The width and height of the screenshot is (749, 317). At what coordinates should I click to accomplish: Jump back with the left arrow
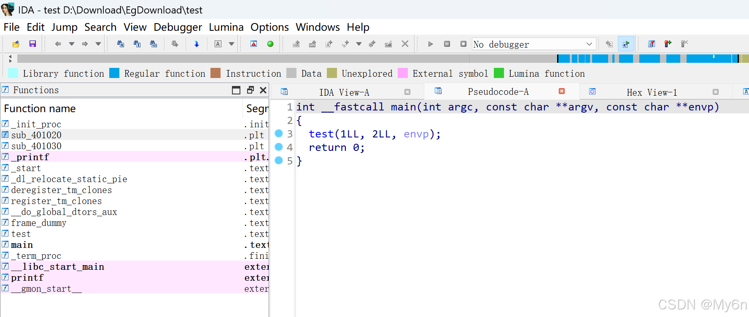58,44
